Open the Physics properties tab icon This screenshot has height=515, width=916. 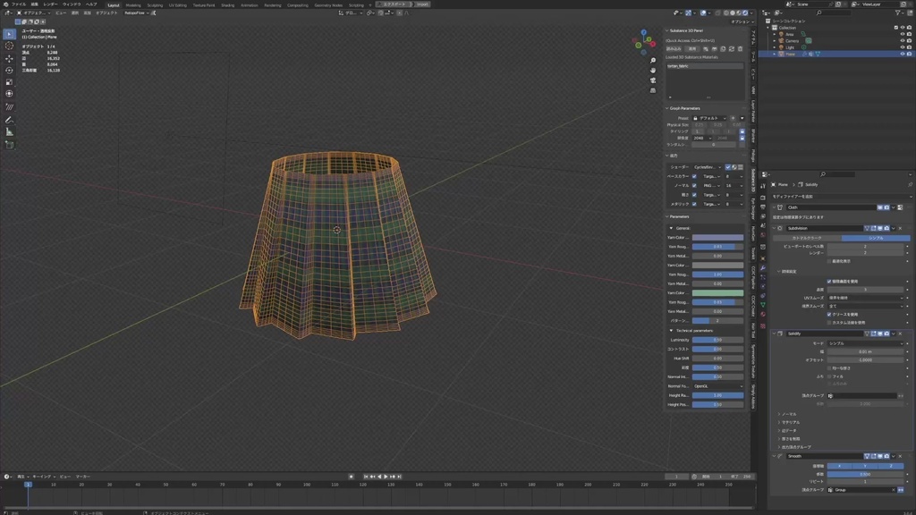click(763, 286)
